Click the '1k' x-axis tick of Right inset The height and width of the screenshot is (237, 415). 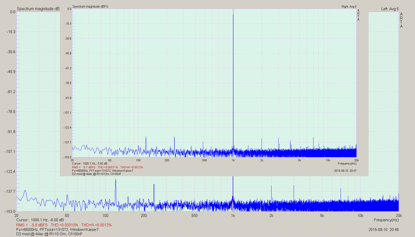pyautogui.click(x=233, y=160)
